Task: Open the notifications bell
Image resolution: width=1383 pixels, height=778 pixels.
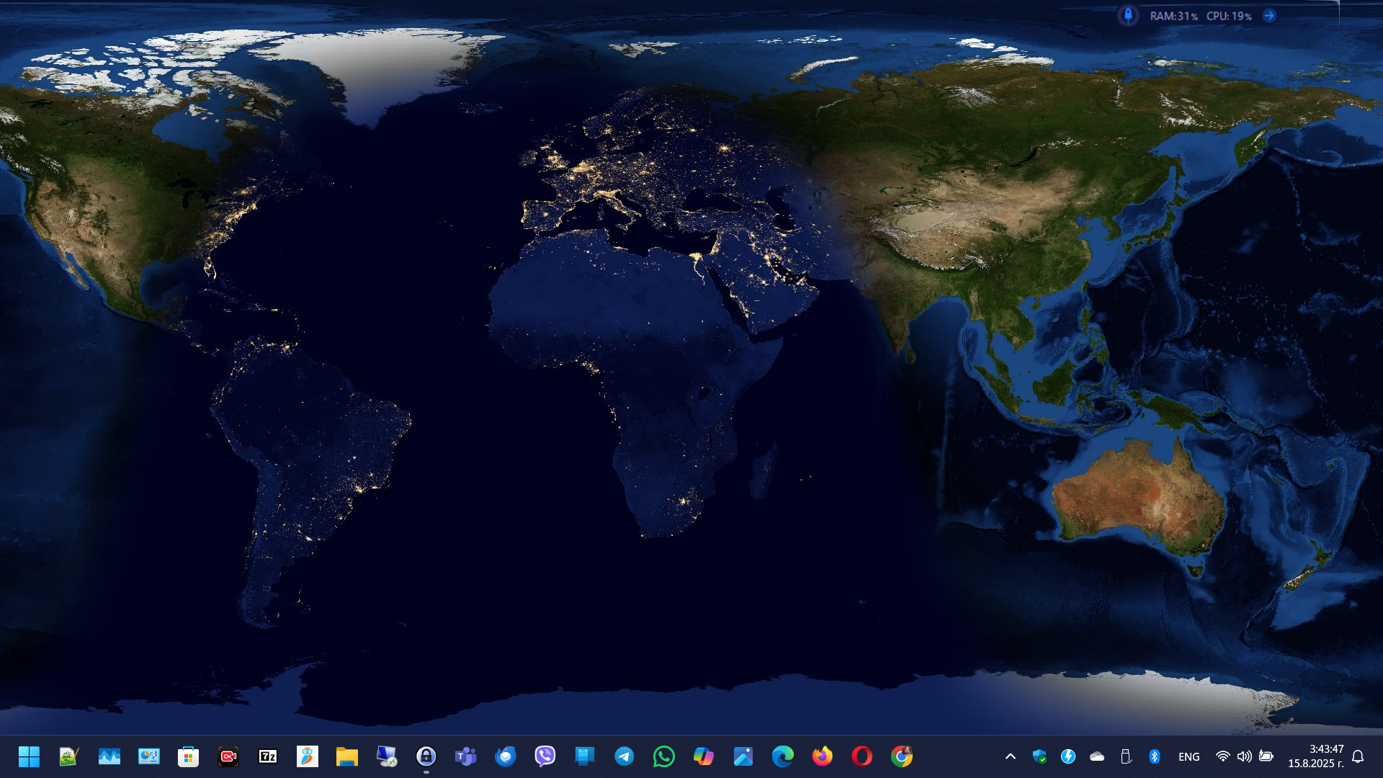Action: [x=1358, y=756]
